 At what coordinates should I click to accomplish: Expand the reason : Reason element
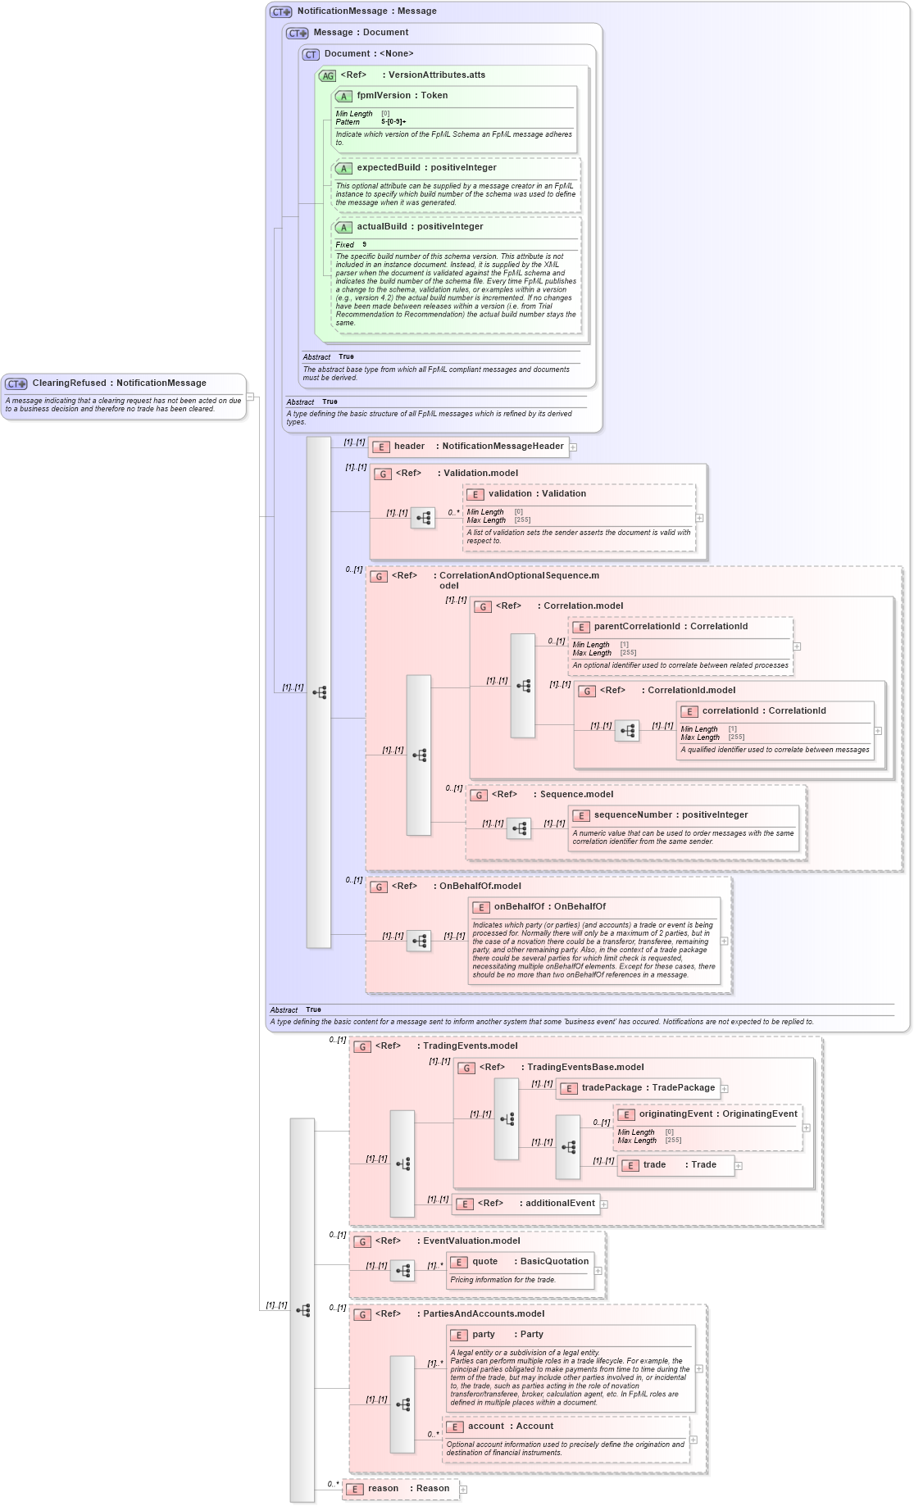463,1490
